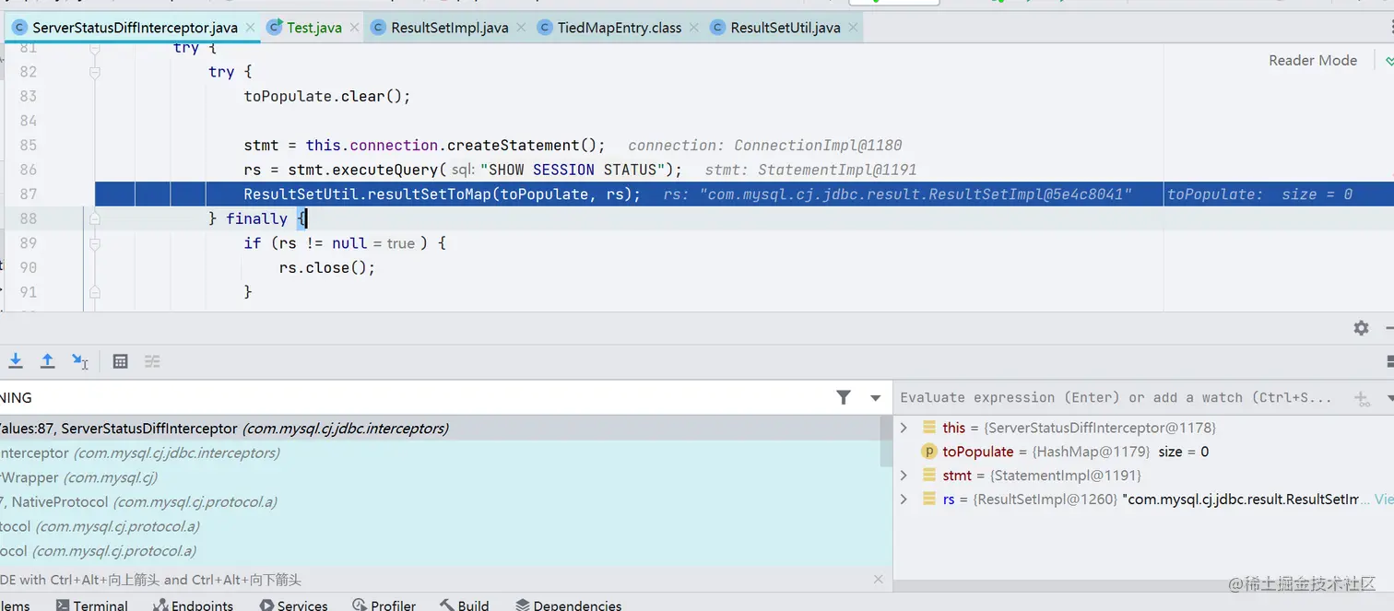Click 'rs.close();' on line 90

click(x=327, y=268)
